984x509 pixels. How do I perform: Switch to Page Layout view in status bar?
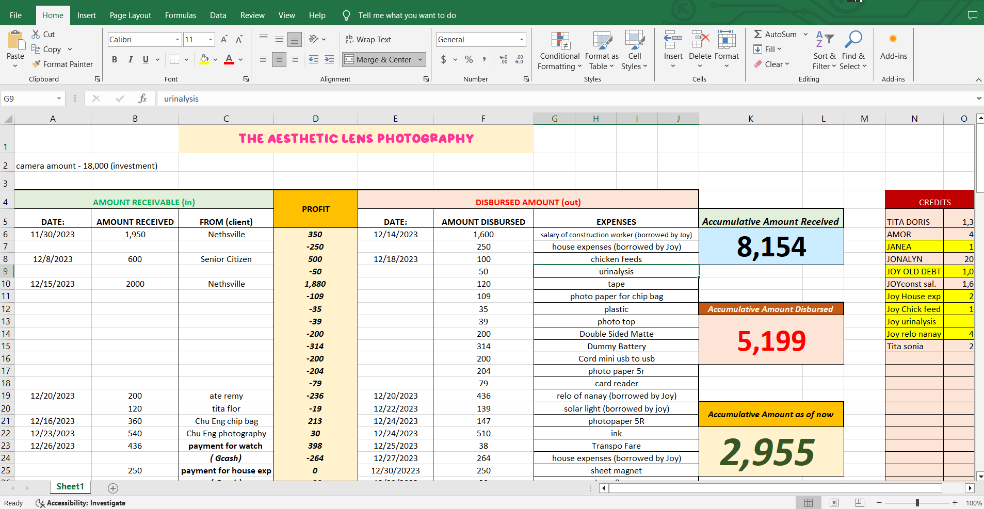[x=834, y=503]
